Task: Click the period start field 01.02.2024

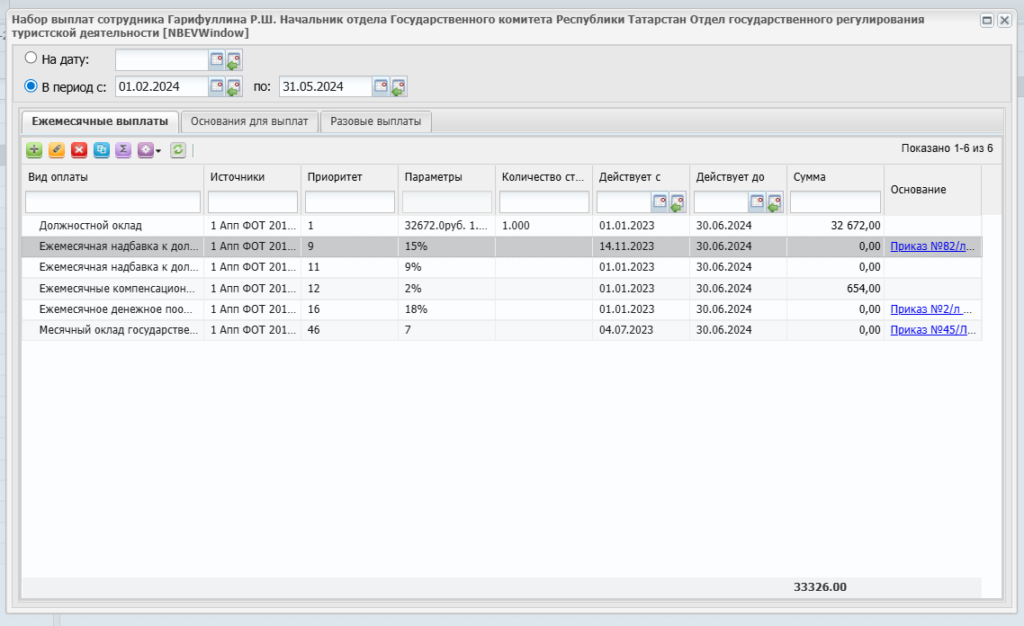Action: tap(162, 87)
